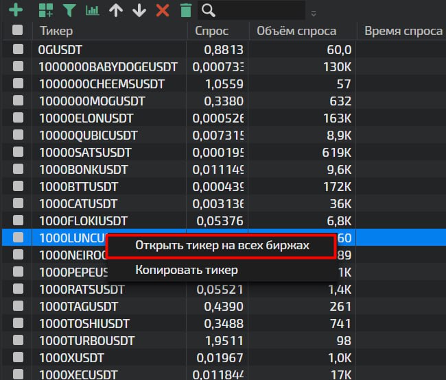The height and width of the screenshot is (380, 446).
Task: Move row down with down arrow icon
Action: tap(139, 10)
